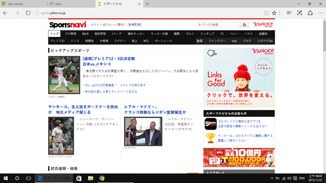Viewport: 326px width, 183px height.
Task: Click the ログイン link
Action: click(x=96, y=24)
